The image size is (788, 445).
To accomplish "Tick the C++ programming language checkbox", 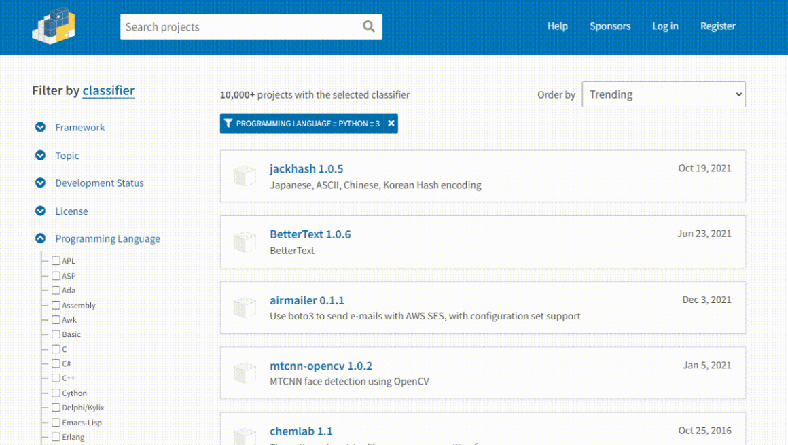I will [x=56, y=378].
